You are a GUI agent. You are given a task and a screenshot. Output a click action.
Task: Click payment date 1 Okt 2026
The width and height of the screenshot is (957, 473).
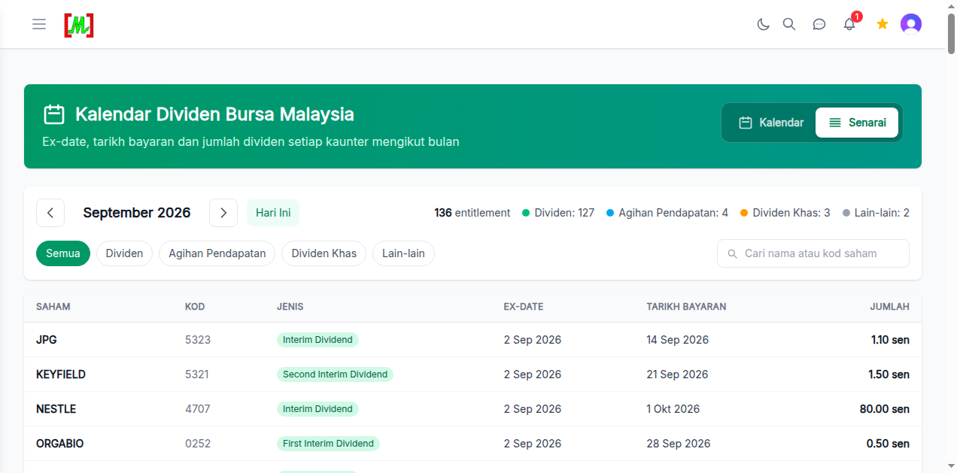tap(673, 409)
